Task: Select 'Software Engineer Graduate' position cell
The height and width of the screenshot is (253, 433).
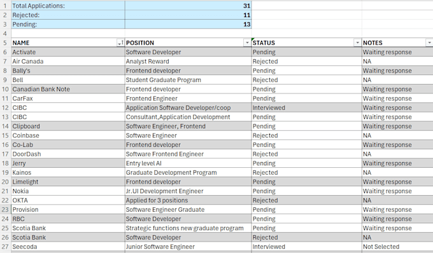Action: click(x=188, y=209)
